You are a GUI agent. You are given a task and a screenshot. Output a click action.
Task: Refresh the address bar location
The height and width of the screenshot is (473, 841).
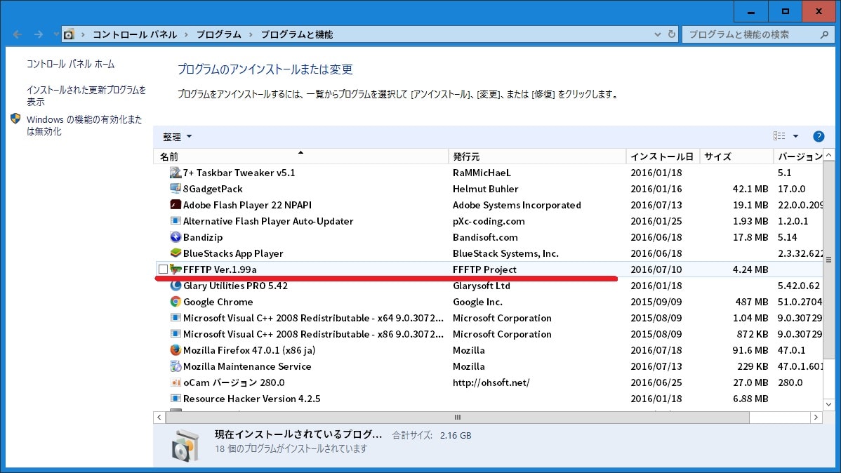click(x=672, y=34)
